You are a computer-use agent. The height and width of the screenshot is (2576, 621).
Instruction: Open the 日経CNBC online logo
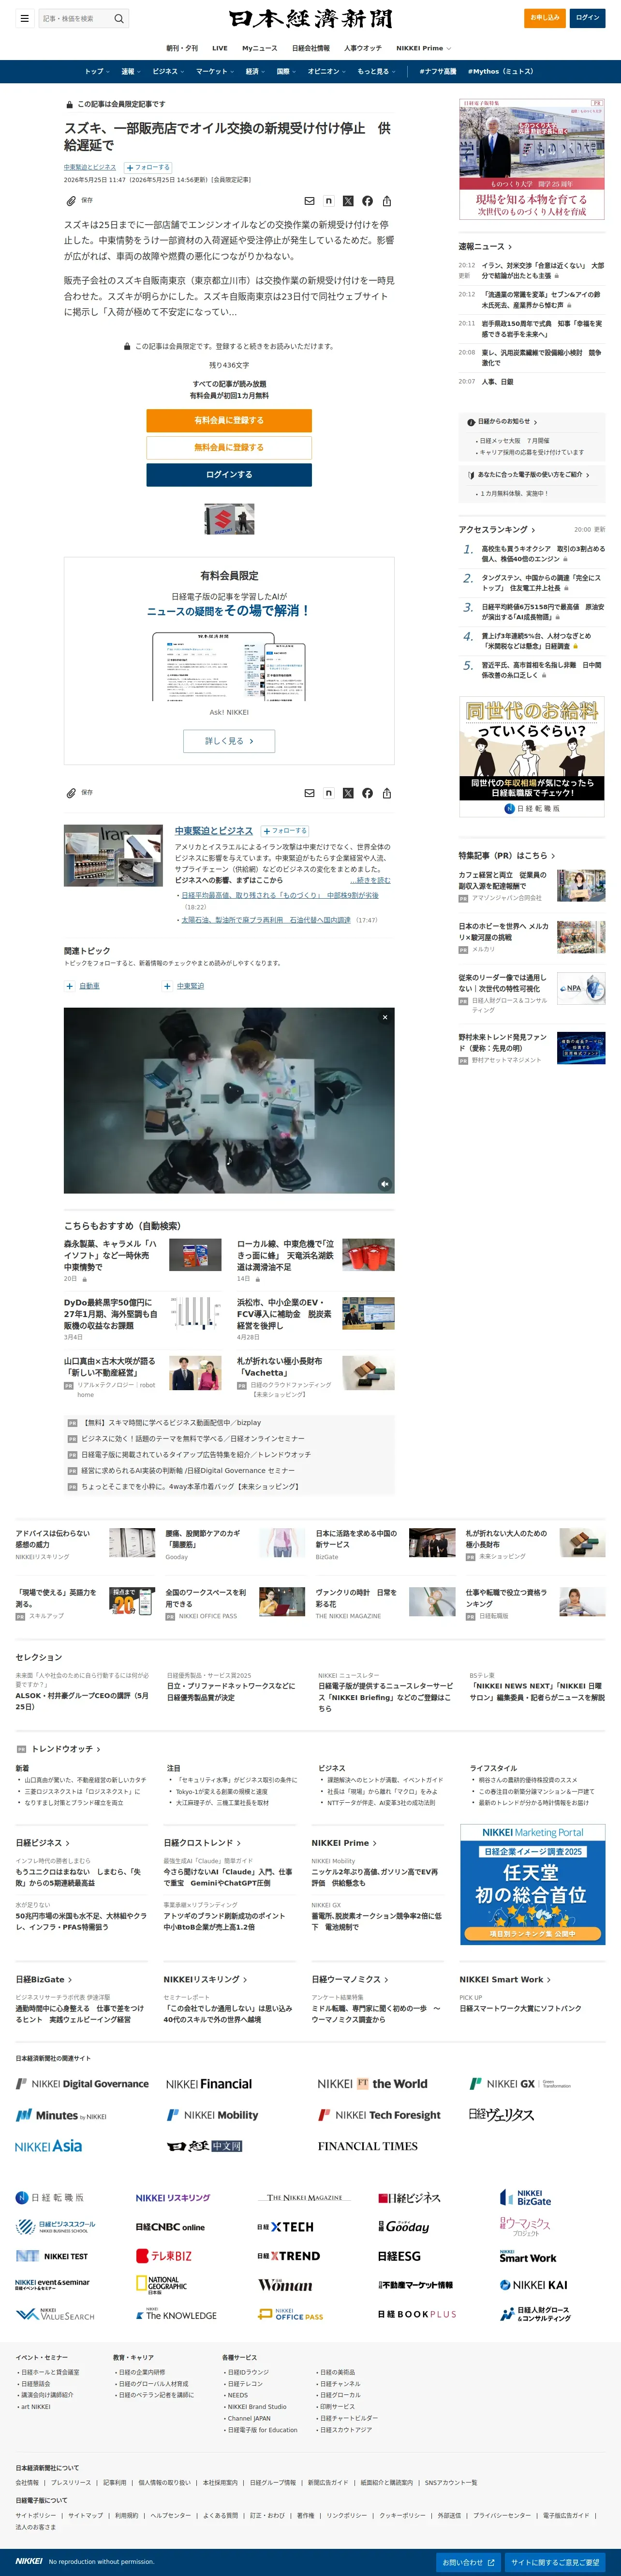coord(170,2227)
